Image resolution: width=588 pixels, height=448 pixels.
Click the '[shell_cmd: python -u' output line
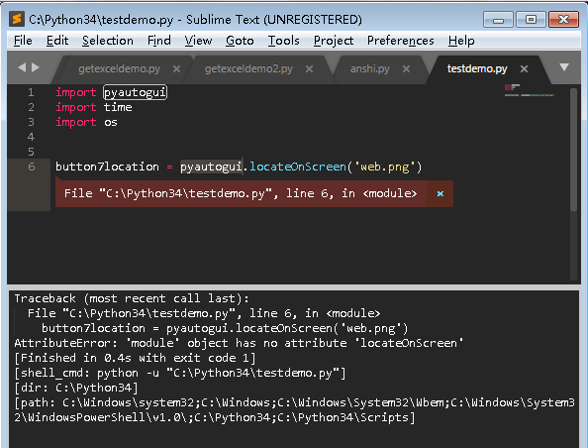180,373
